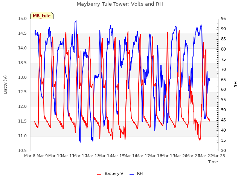Click the chart title 'Mayberry Tule Tower: Volts and RH'

(120, 4)
